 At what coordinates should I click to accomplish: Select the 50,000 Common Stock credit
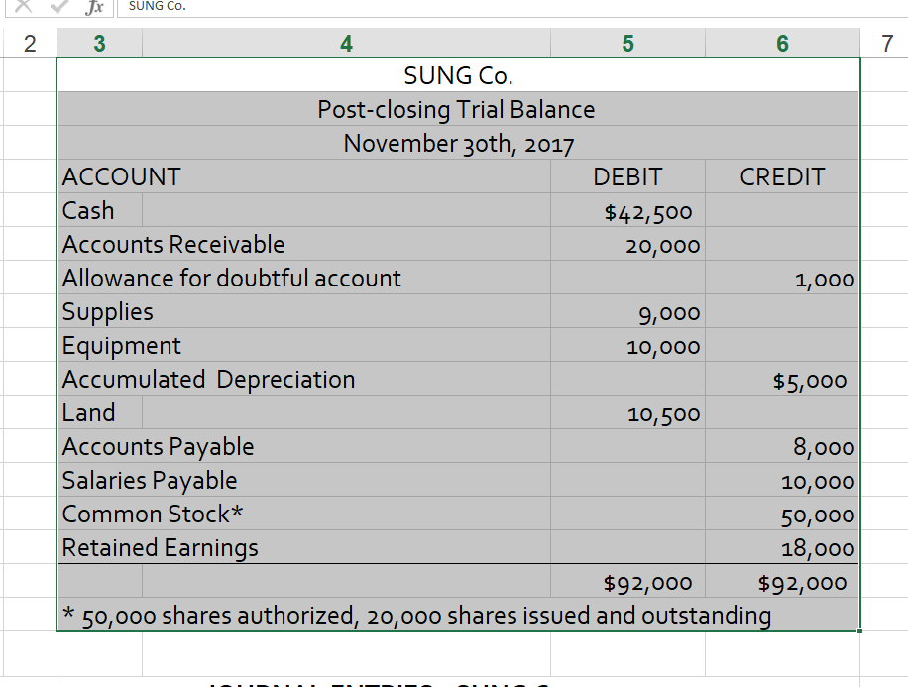[x=782, y=513]
